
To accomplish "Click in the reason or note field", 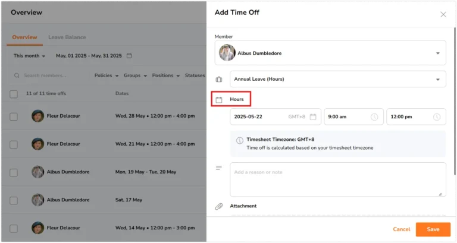I will [x=337, y=179].
